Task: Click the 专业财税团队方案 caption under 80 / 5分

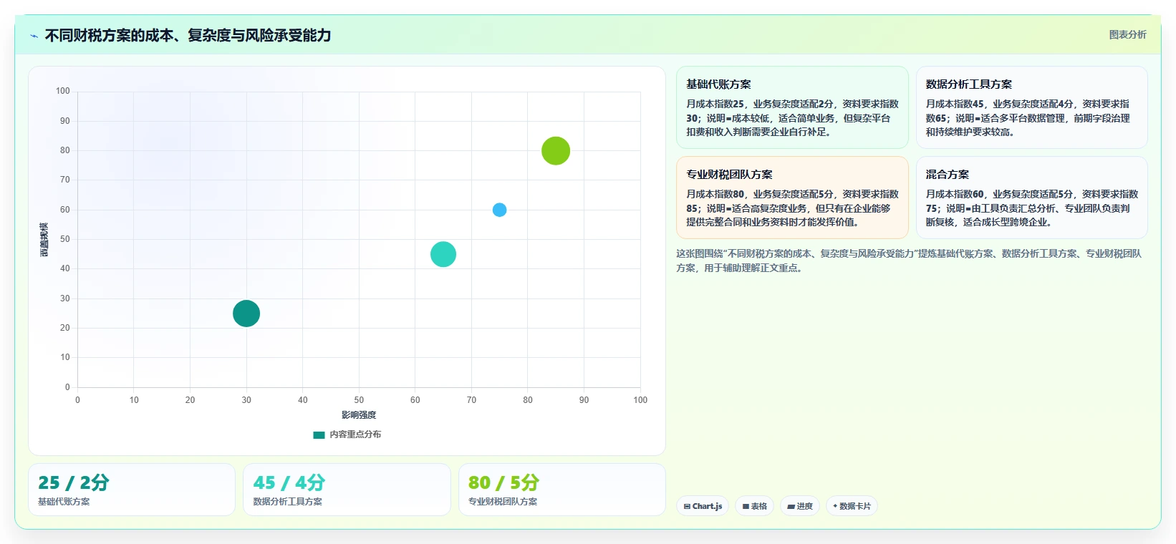Action: pos(503,502)
